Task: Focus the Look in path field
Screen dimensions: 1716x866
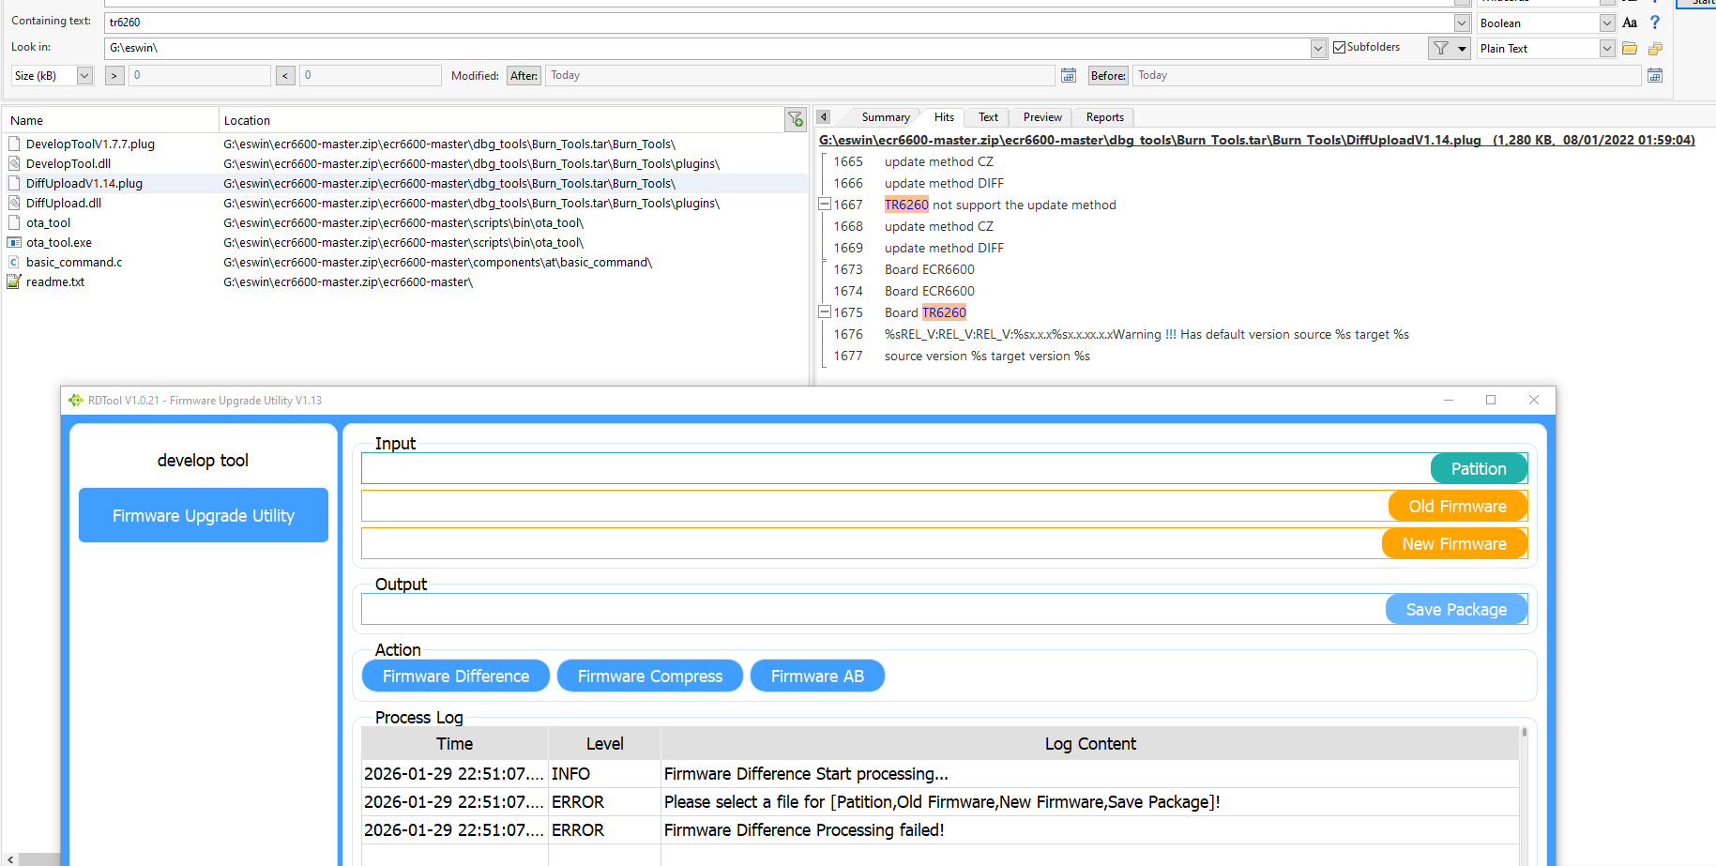Action: [x=706, y=48]
